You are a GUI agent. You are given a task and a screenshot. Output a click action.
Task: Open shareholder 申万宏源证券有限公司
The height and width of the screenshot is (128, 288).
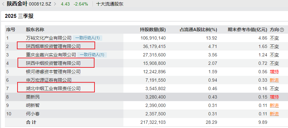[49, 80]
